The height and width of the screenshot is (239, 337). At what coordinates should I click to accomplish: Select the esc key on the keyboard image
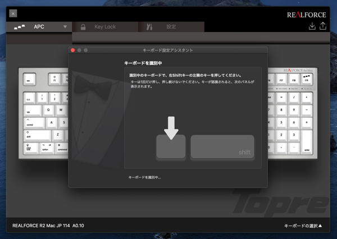coord(29,79)
